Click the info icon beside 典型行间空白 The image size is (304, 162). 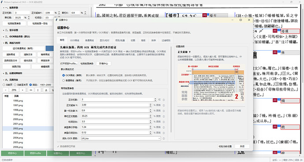click(163, 133)
